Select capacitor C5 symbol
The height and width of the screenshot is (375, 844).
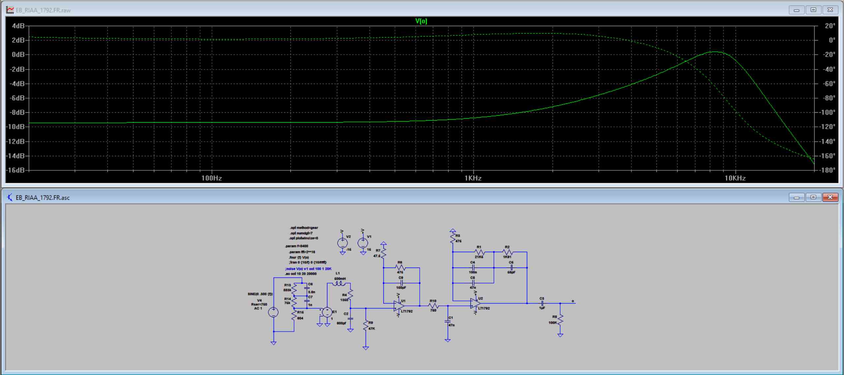pos(511,268)
